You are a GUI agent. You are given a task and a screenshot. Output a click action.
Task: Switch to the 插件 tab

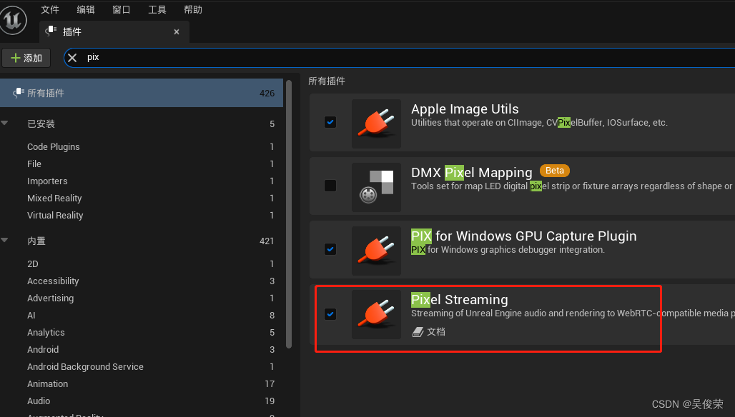coord(114,31)
